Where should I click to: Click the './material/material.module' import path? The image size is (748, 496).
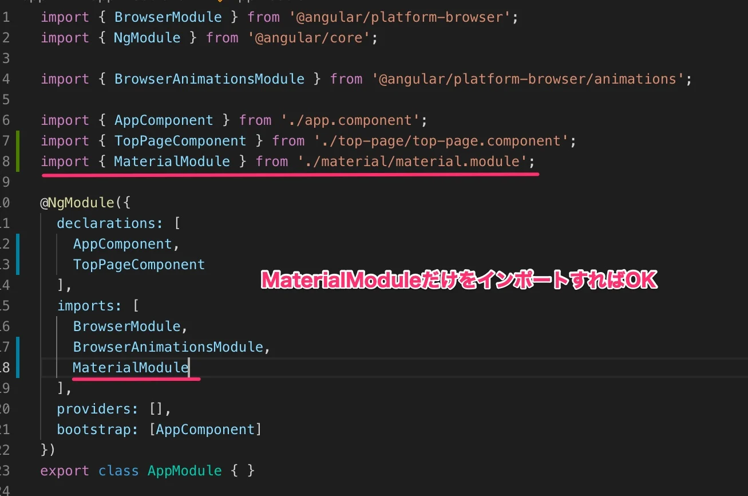coord(412,162)
